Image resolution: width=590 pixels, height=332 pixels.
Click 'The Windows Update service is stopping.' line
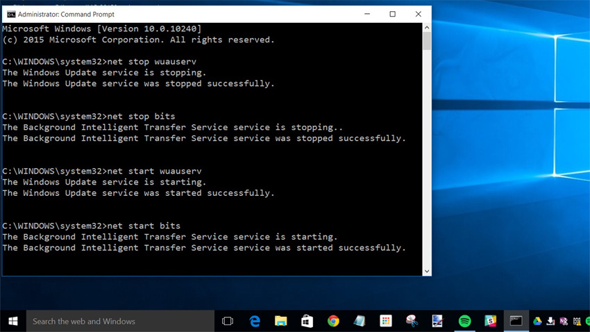click(x=104, y=73)
